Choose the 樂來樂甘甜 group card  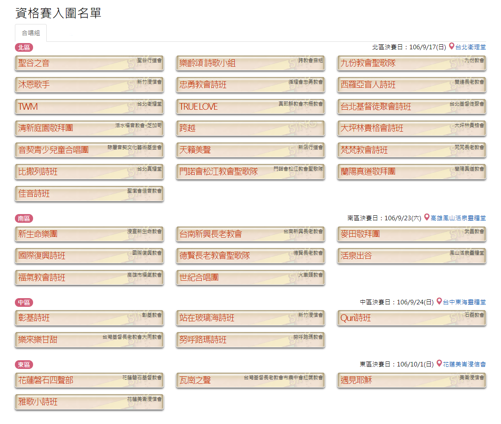(89, 340)
